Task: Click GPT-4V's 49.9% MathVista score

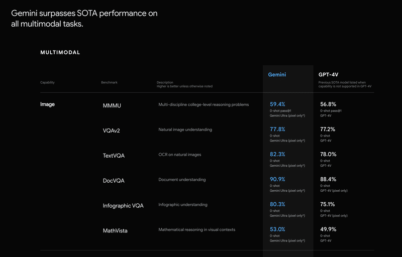Action: pos(328,229)
